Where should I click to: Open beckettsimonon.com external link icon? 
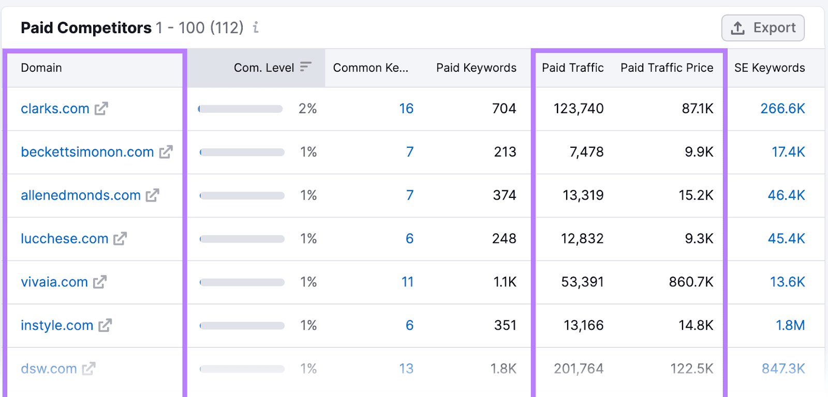pos(166,152)
